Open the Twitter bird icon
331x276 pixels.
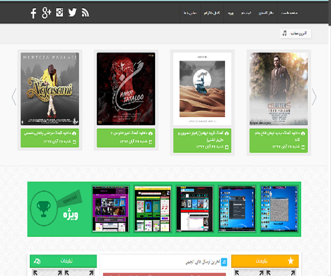click(72, 13)
